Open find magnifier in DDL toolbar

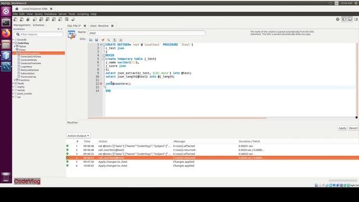point(109,40)
